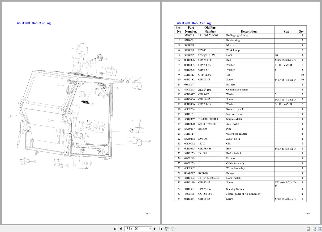Click the right page's 46C1263 Cab Wiring heading
322x232 pixels.
click(x=194, y=23)
